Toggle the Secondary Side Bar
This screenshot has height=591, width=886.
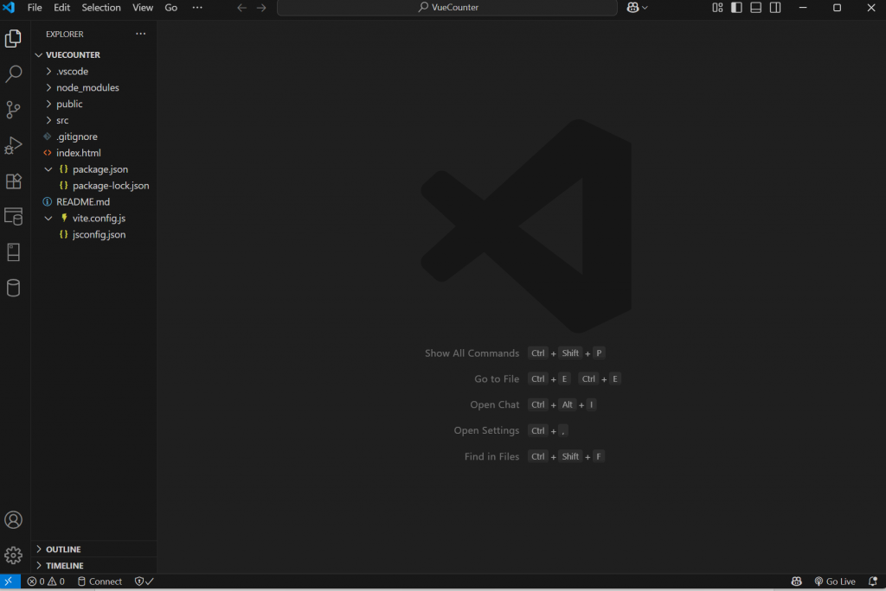(x=775, y=7)
